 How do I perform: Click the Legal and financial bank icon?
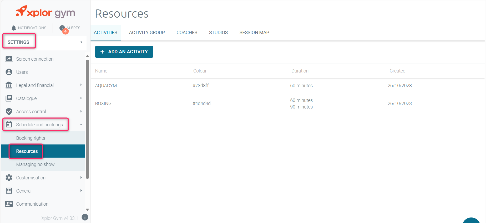[9, 85]
